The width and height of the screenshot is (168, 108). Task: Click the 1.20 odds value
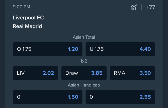(x=73, y=49)
